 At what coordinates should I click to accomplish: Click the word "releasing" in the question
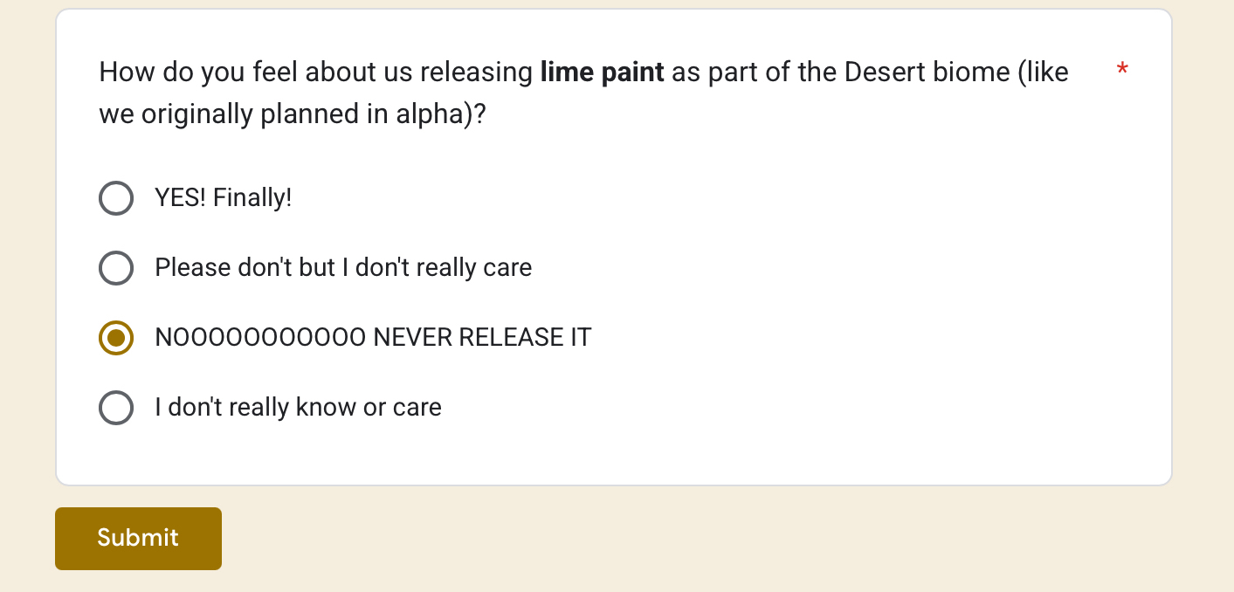476,72
